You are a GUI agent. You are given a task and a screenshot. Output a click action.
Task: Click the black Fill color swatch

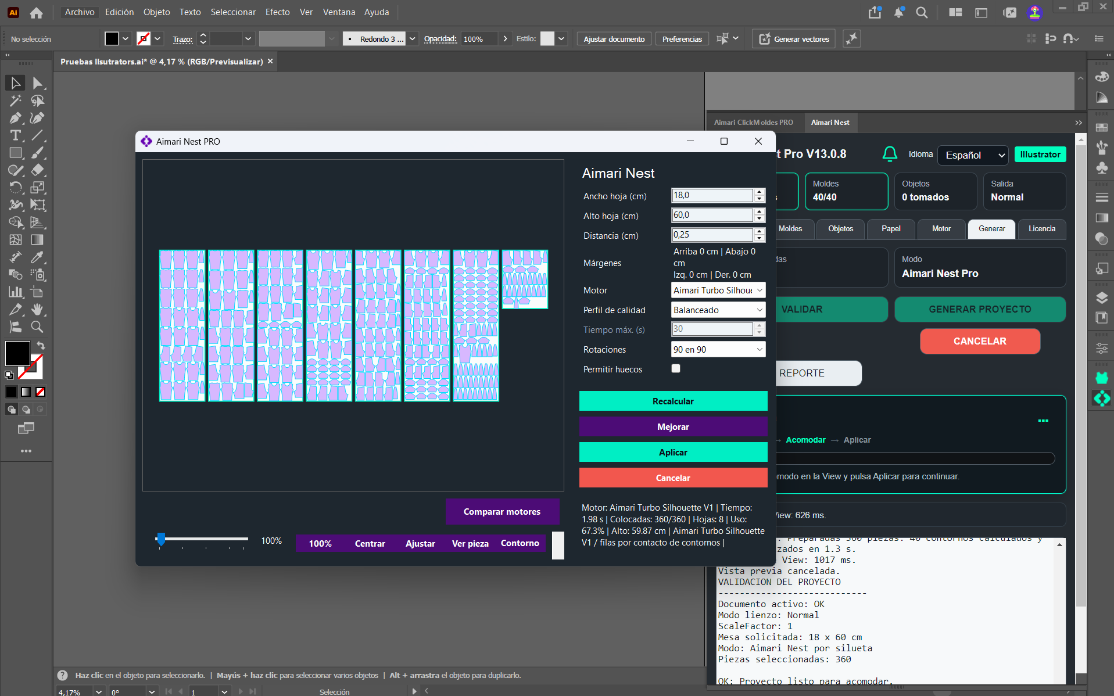[x=17, y=353]
